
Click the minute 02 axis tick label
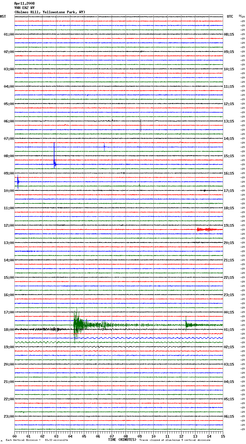click(x=42, y=436)
